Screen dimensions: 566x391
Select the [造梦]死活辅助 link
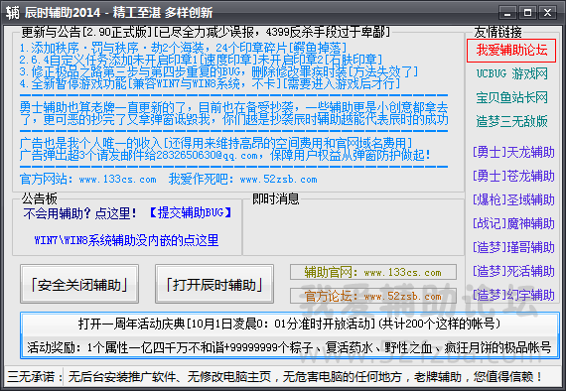point(513,271)
